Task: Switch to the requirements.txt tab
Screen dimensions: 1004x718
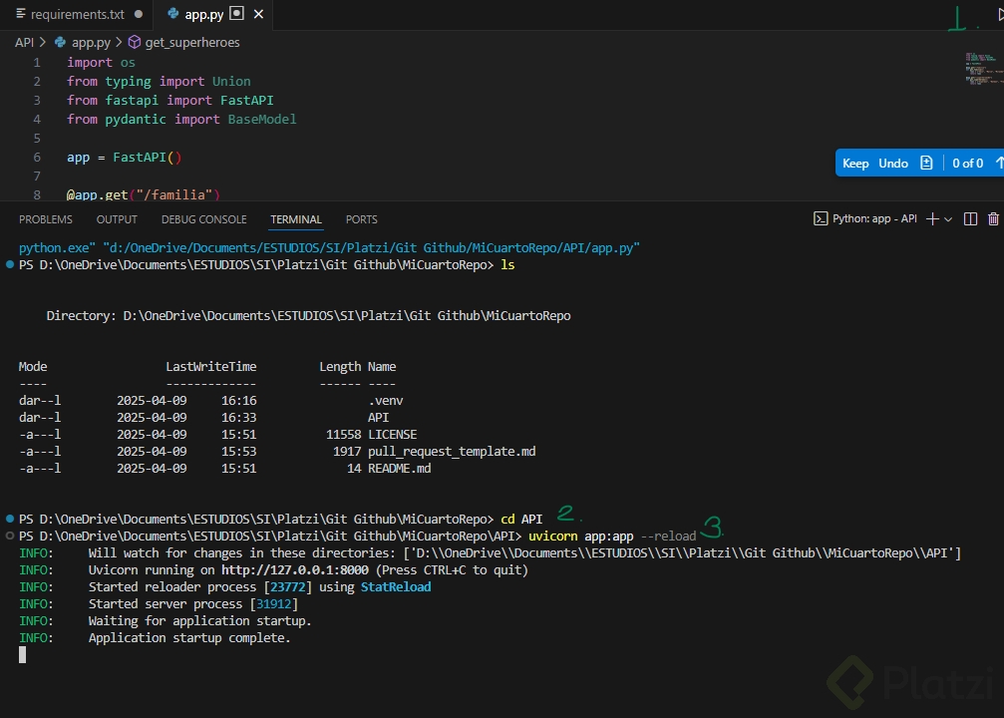Action: 77,14
